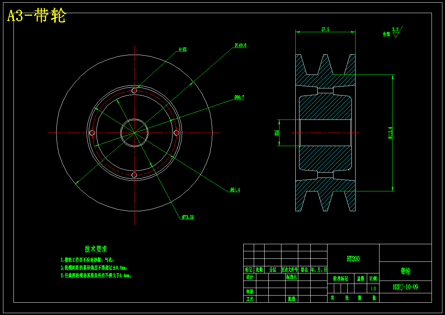Click the vertical "Ø25" bore dimension

[x=277, y=133]
